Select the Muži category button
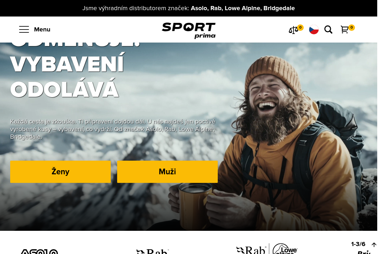The height and width of the screenshot is (254, 382). click(x=167, y=172)
